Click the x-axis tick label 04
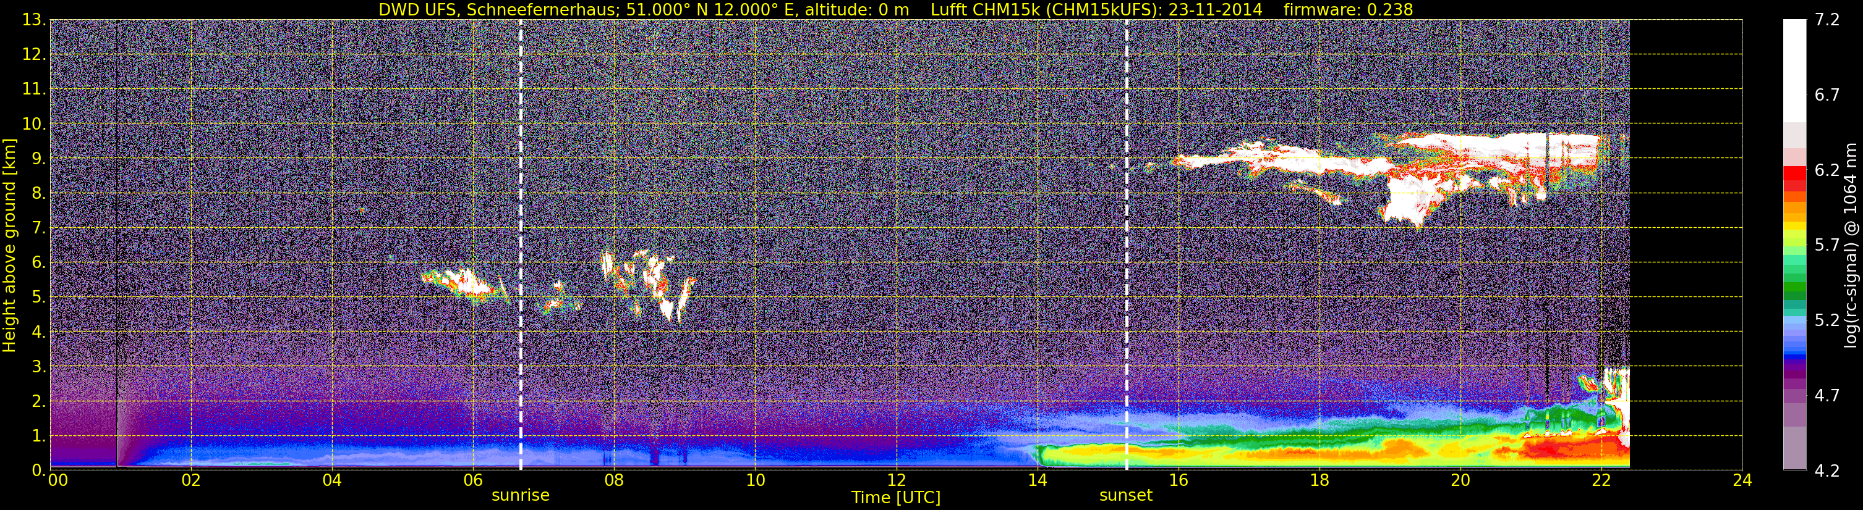 click(332, 480)
